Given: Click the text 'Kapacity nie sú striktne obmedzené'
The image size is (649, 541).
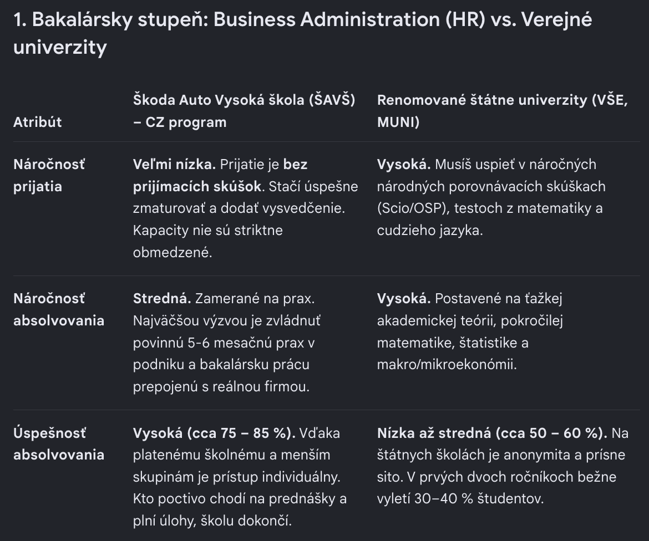Looking at the screenshot, I should 208,241.
